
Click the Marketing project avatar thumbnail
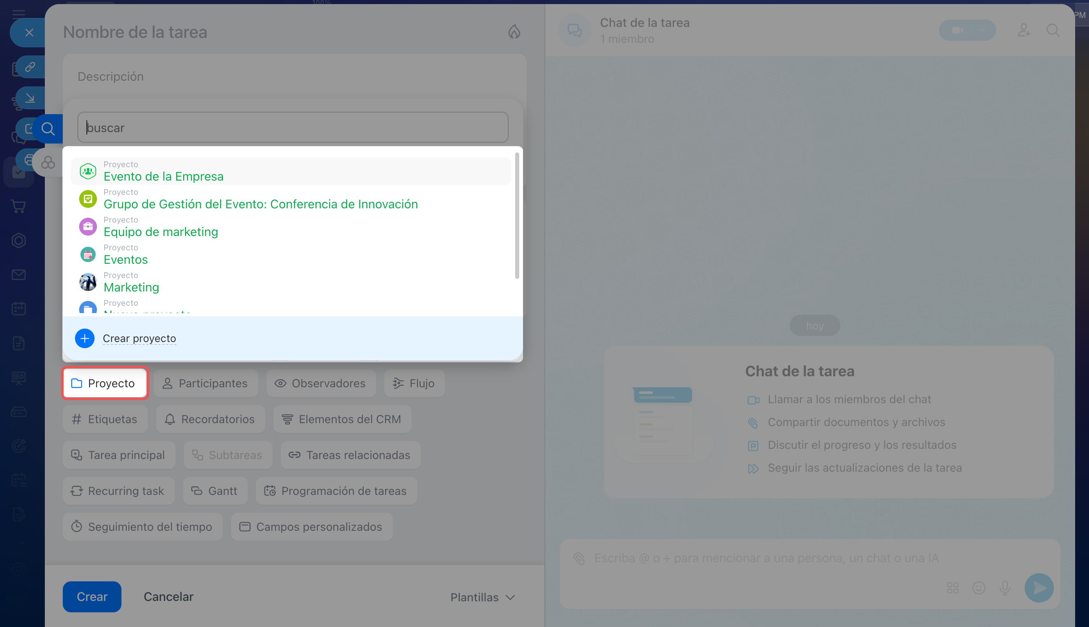coord(88,282)
